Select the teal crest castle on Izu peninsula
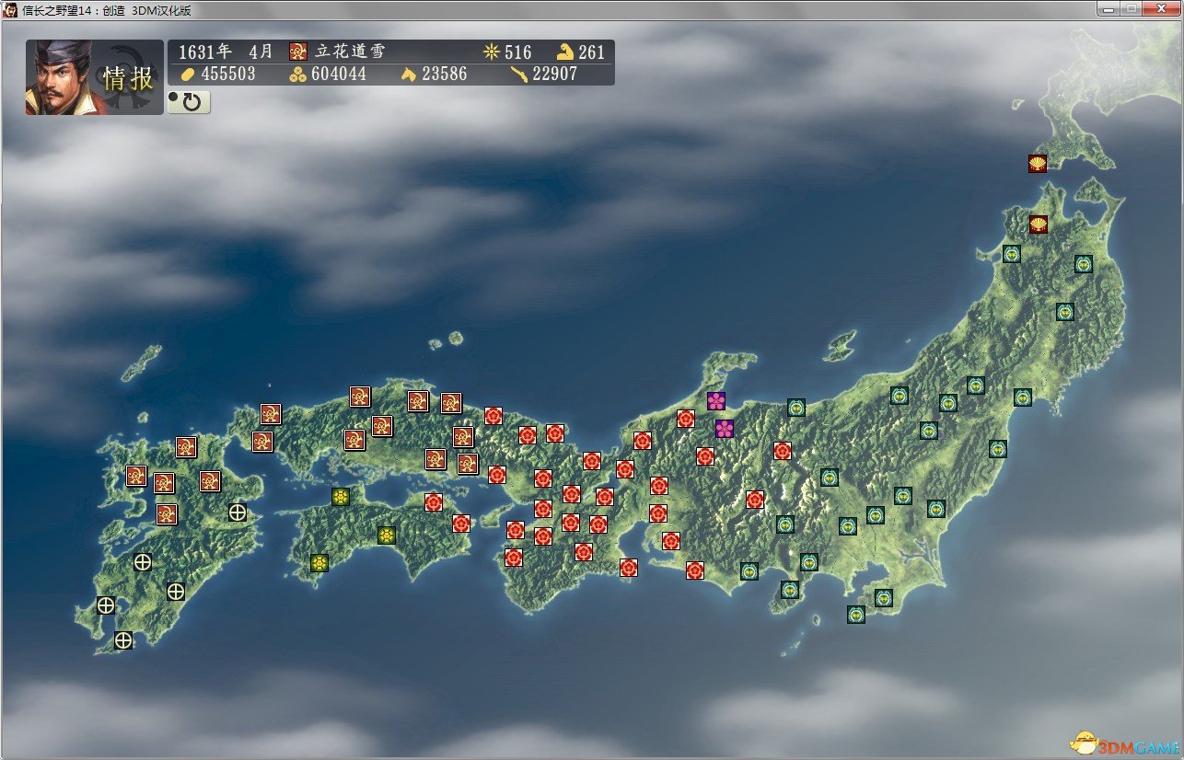The width and height of the screenshot is (1184, 760). [x=790, y=590]
